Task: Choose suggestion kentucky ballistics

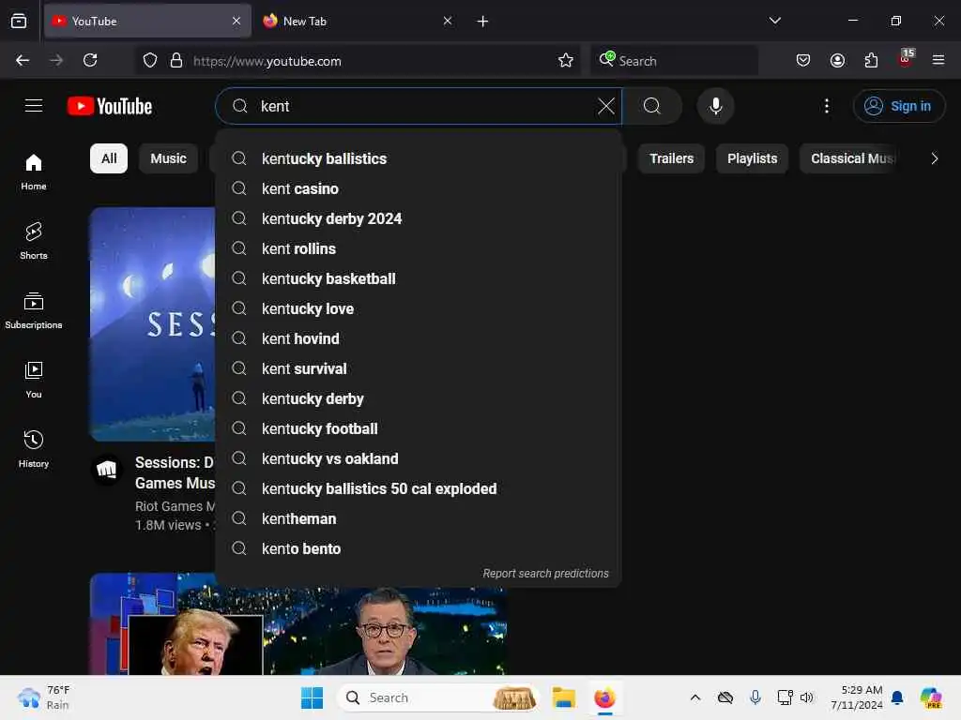Action: coord(419,158)
